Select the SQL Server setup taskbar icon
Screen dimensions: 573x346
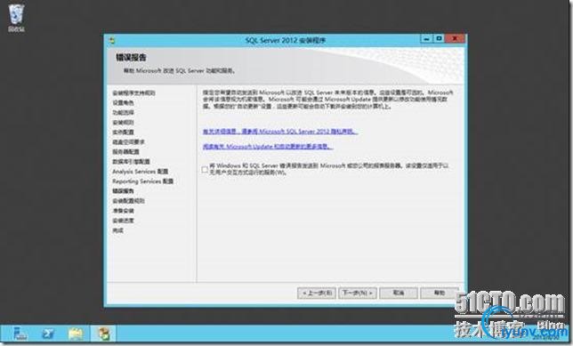[x=104, y=334]
